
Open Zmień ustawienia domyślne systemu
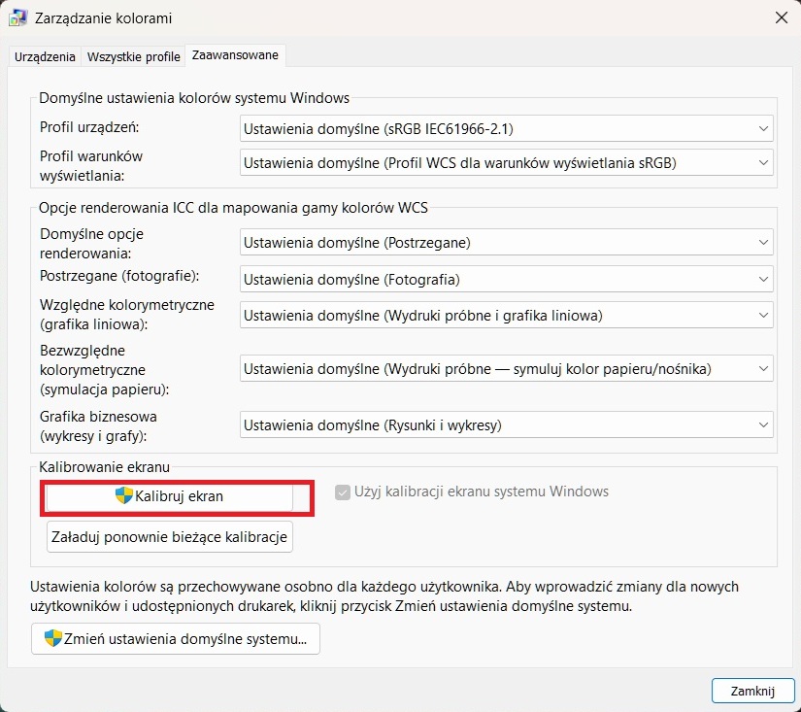click(x=176, y=639)
